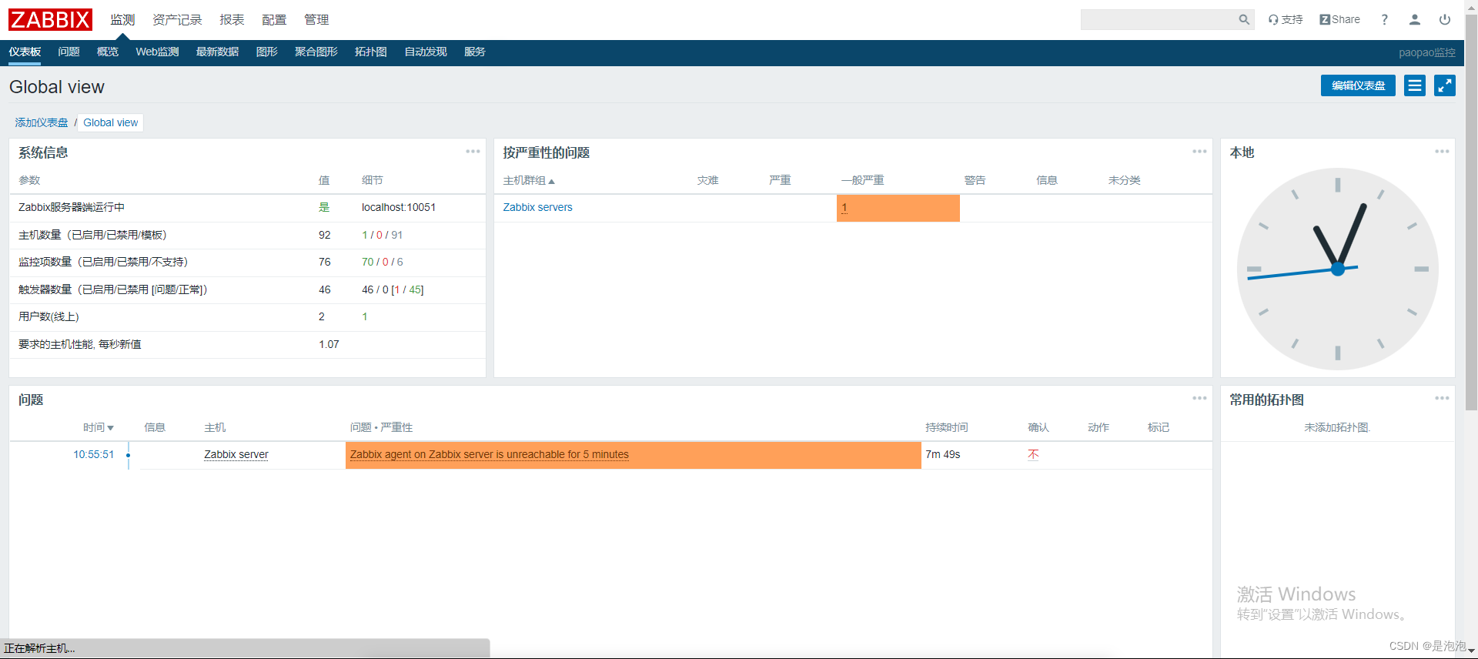1478x659 pixels.
Task: Open 问题 widget options dots
Action: point(1199,399)
